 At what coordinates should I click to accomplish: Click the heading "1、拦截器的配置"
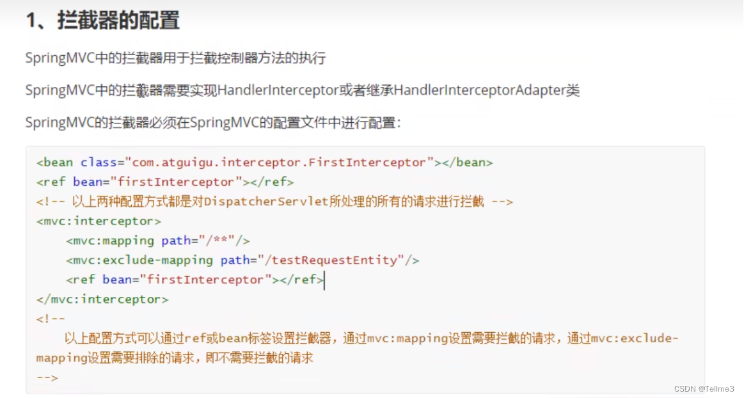(x=102, y=20)
